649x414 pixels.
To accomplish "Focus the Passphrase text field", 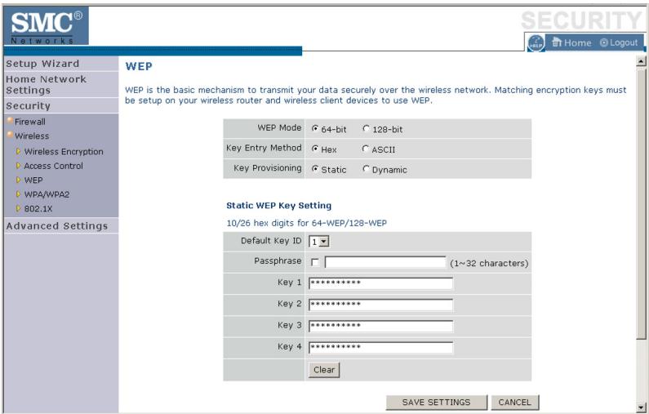I will tap(385, 262).
